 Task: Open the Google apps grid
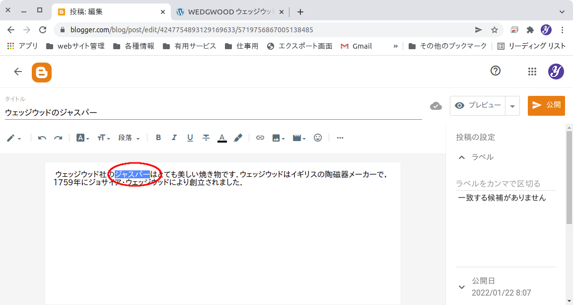point(532,72)
